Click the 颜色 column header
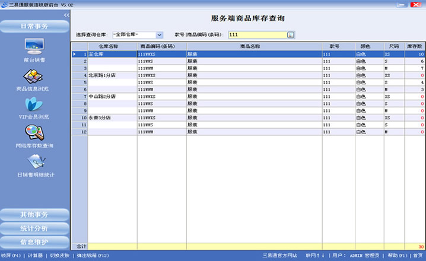The height and width of the screenshot is (261, 426). pyautogui.click(x=370, y=46)
